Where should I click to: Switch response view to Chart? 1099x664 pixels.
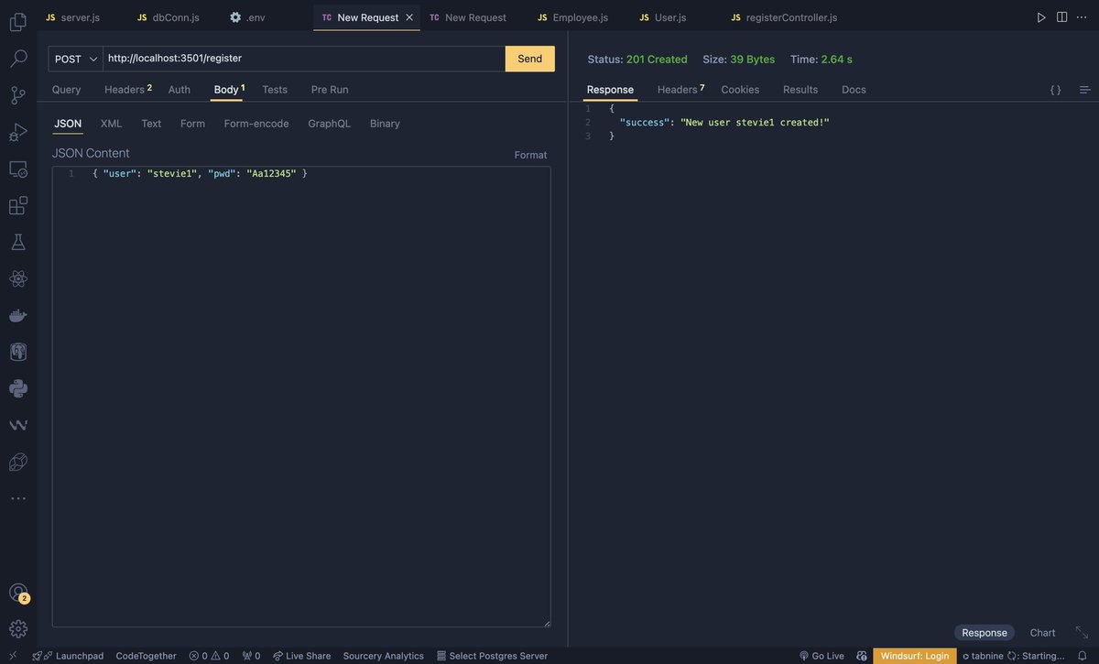pyautogui.click(x=1042, y=633)
